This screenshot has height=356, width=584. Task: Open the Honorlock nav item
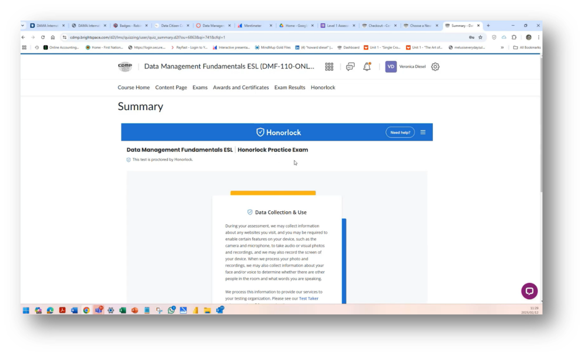pyautogui.click(x=323, y=87)
